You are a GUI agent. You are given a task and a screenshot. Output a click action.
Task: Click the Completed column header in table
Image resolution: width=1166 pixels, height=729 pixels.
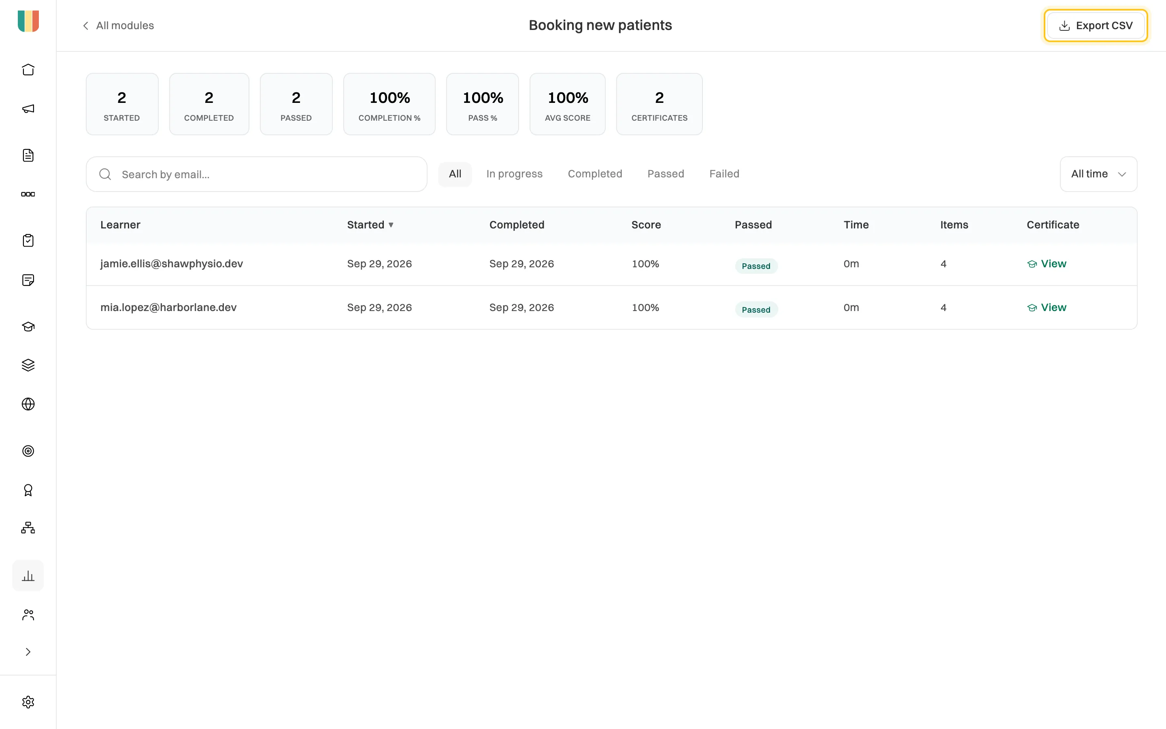[x=517, y=225]
